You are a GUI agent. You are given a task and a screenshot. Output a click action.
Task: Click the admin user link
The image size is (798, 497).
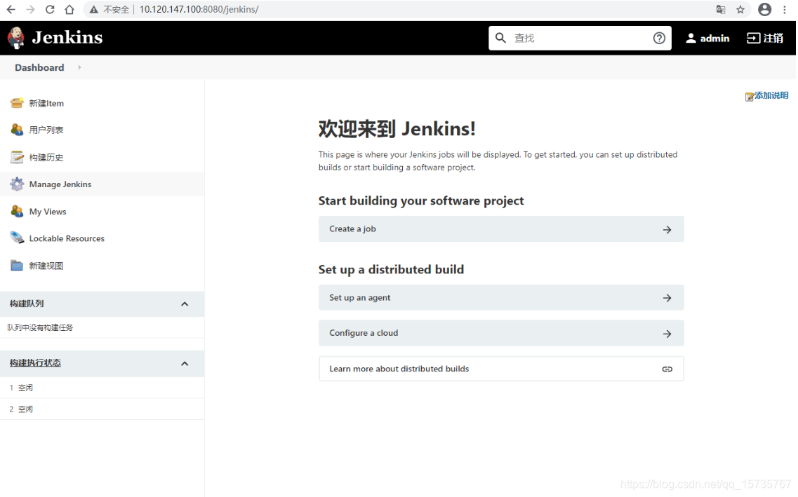pos(714,38)
